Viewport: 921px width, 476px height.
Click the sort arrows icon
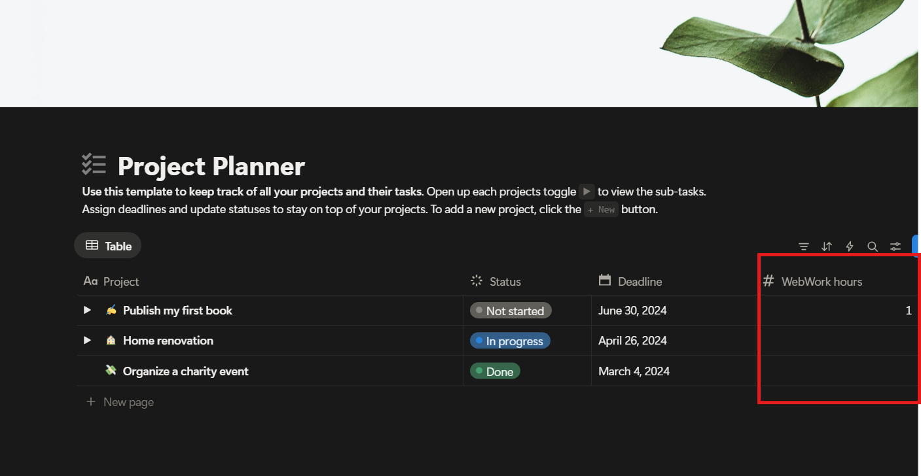pyautogui.click(x=827, y=246)
